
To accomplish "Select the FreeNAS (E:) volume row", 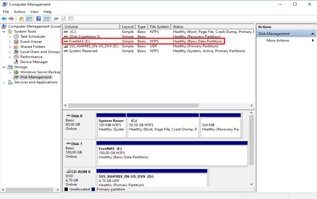I will point(143,41).
